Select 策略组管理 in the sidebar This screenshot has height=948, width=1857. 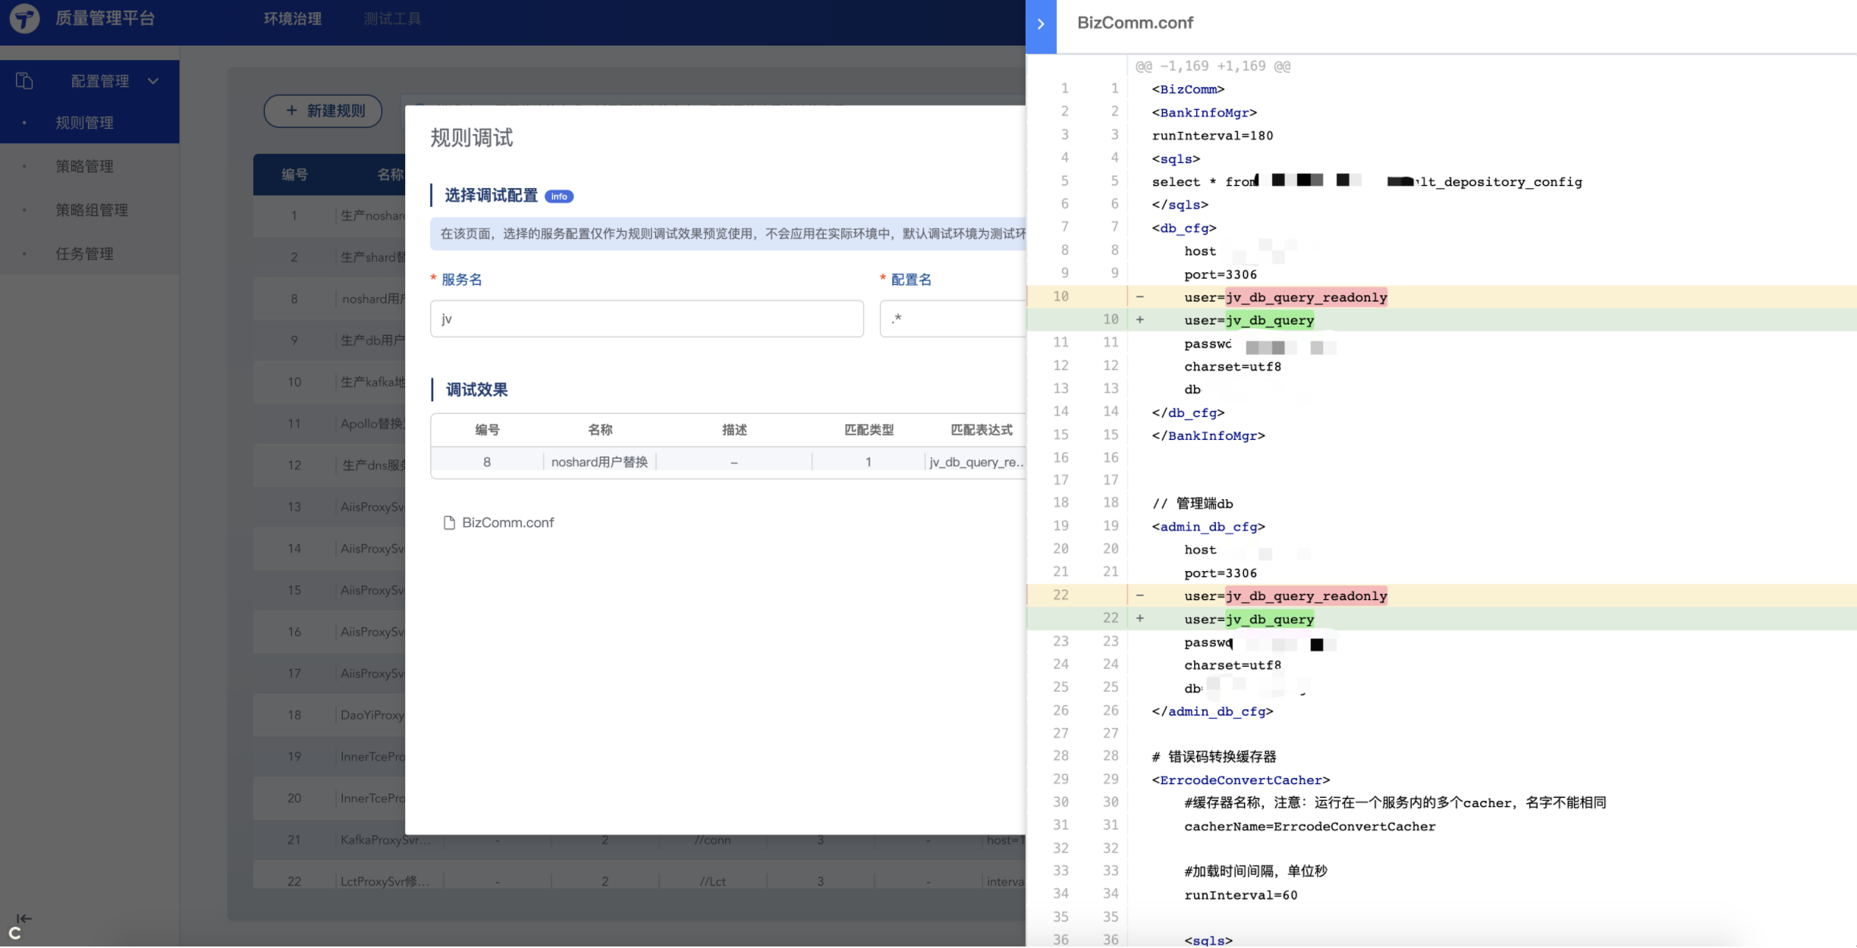[91, 210]
